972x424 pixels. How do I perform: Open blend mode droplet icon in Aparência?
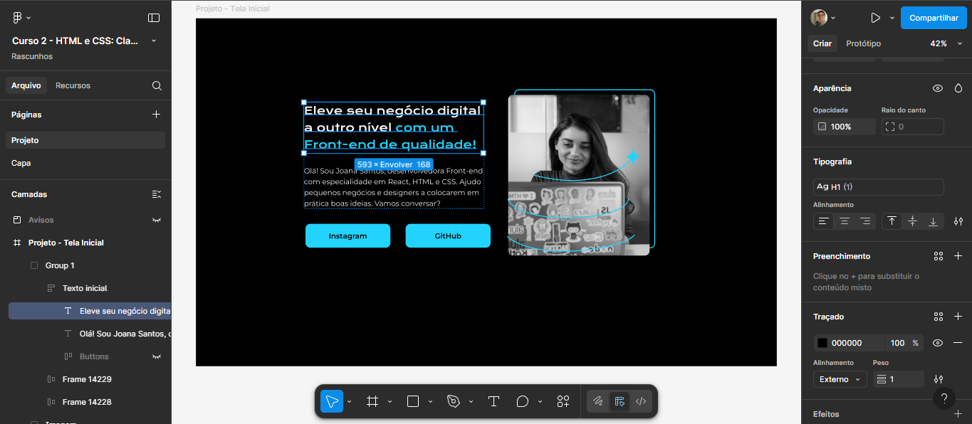point(958,88)
